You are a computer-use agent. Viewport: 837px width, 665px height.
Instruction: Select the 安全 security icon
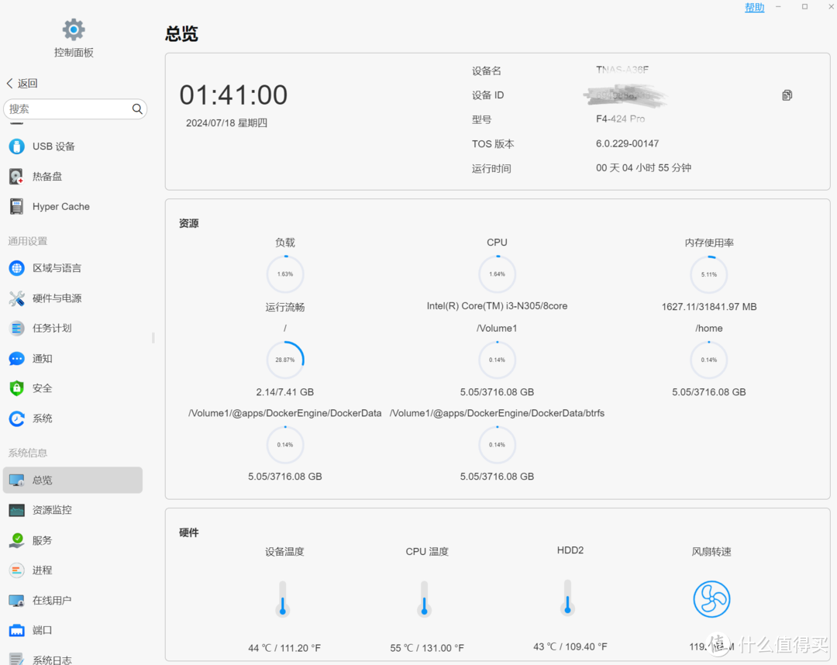pos(16,388)
